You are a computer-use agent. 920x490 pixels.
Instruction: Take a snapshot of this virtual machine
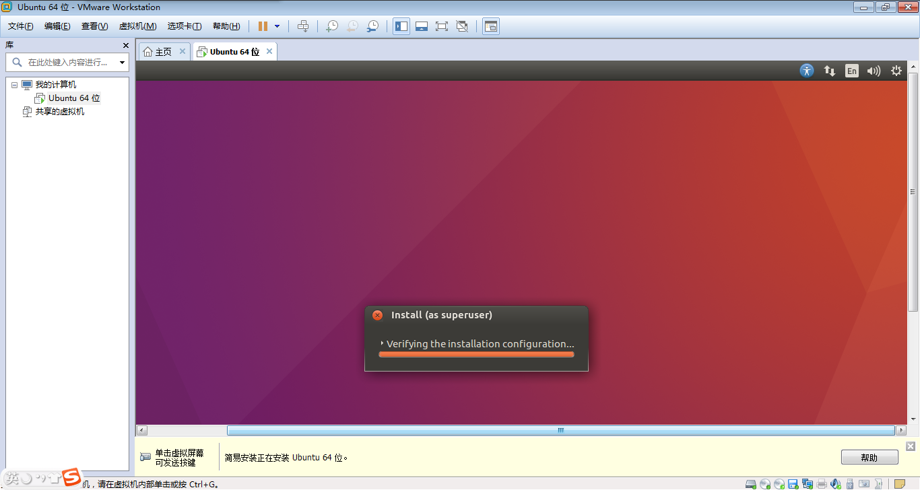pos(332,26)
